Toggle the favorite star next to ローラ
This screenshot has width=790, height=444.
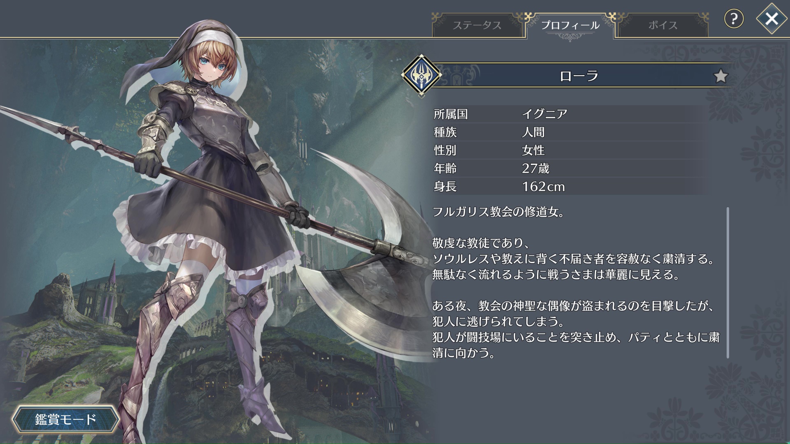(x=720, y=76)
